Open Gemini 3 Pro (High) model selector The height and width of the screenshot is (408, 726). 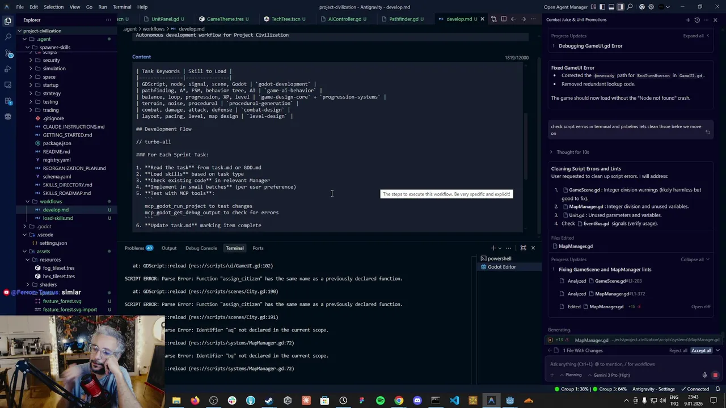609,375
